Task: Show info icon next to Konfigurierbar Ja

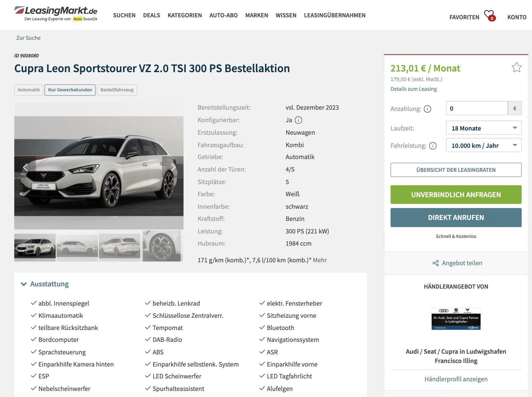Action: click(x=298, y=120)
